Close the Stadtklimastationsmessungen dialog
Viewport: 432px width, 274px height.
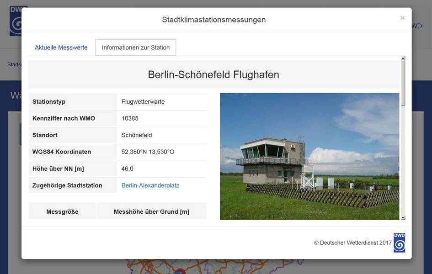[402, 18]
